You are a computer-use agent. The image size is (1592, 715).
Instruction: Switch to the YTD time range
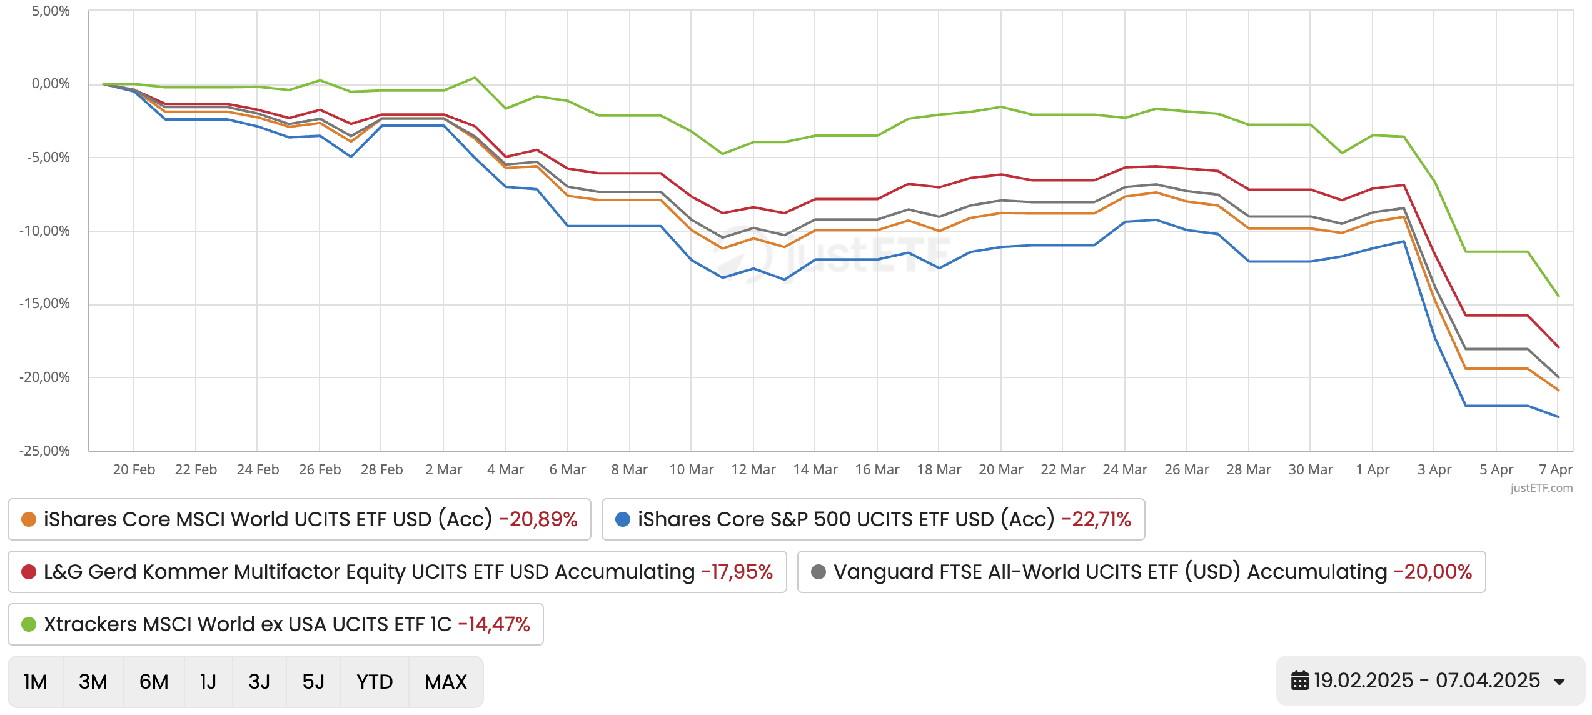click(374, 681)
